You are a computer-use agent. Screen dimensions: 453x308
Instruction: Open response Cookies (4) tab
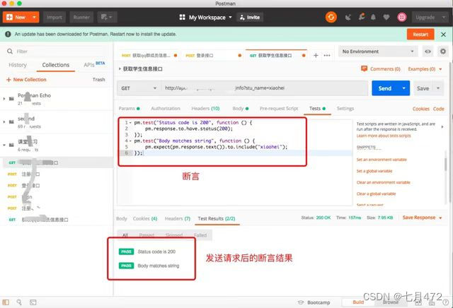pyautogui.click(x=145, y=218)
